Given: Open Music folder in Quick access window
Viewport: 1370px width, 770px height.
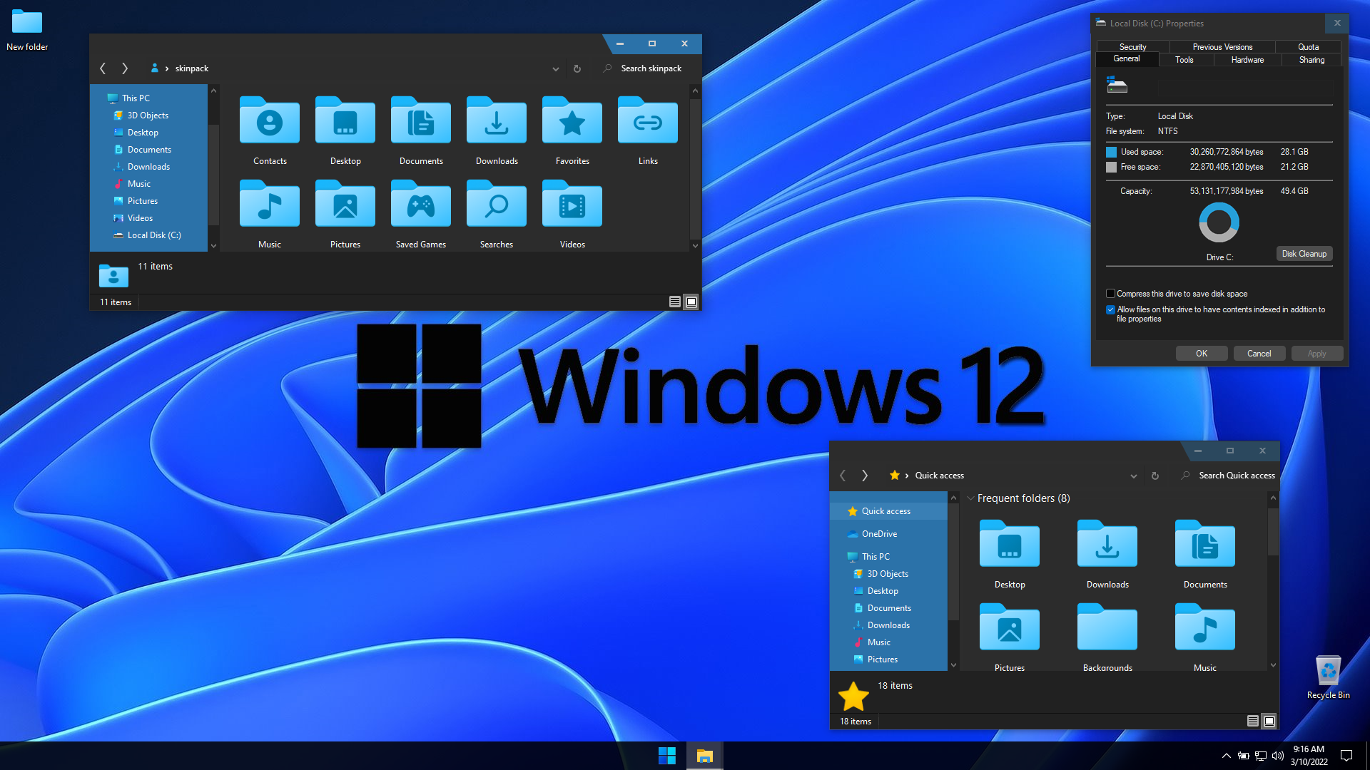Looking at the screenshot, I should click(x=1205, y=637).
